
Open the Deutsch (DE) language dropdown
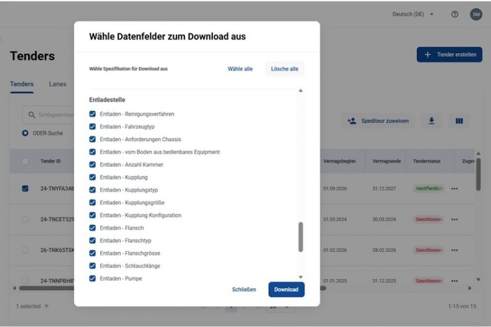coord(413,15)
